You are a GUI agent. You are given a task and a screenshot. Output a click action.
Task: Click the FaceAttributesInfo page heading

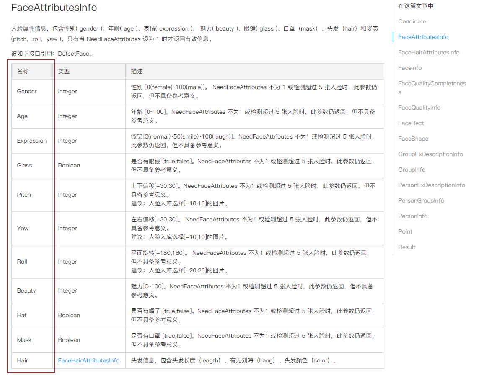(54, 8)
